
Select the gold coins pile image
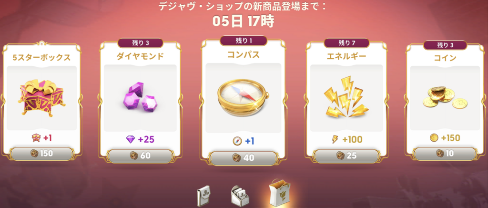445,97
